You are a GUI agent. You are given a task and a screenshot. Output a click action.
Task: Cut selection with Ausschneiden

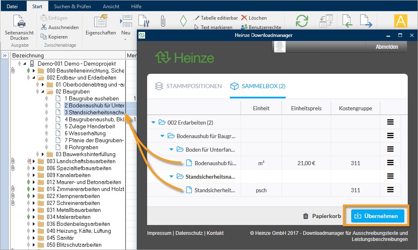[x=60, y=27]
